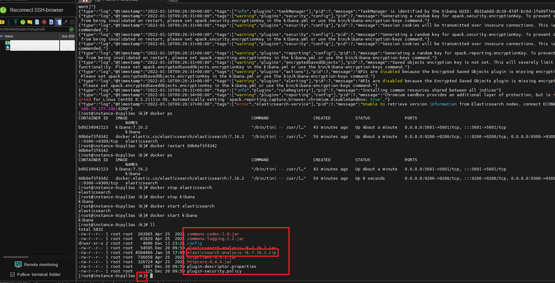Refresh the SSH browser folder listing

coord(23,22)
